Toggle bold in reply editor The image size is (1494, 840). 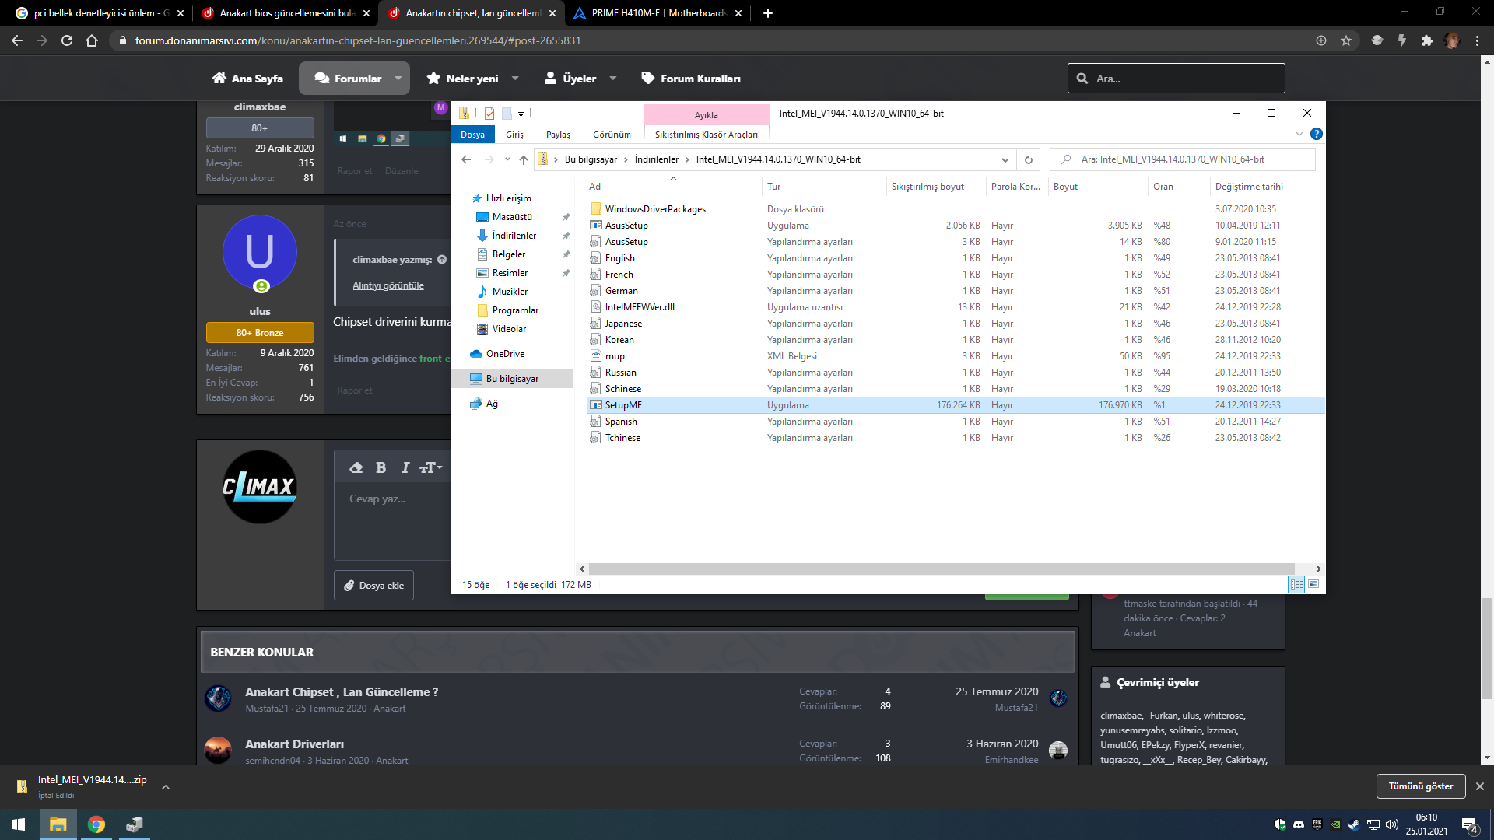click(381, 467)
